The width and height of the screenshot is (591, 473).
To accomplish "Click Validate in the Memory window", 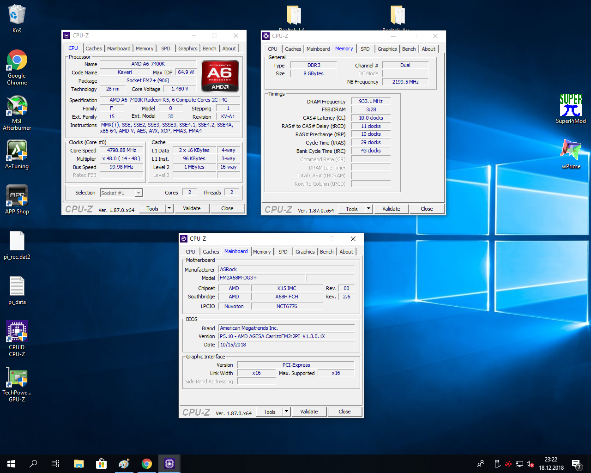I will [391, 209].
